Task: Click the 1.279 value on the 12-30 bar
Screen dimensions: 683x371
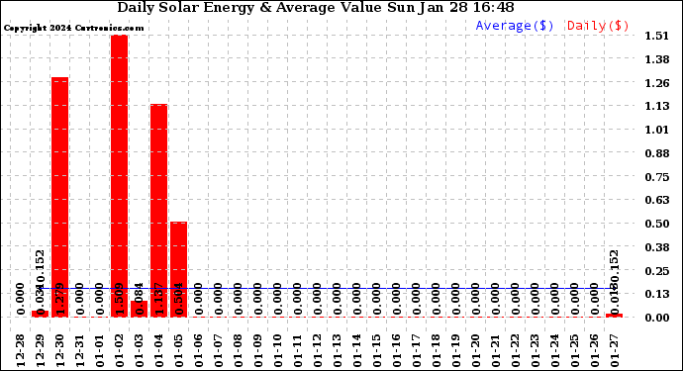Action: tap(60, 299)
